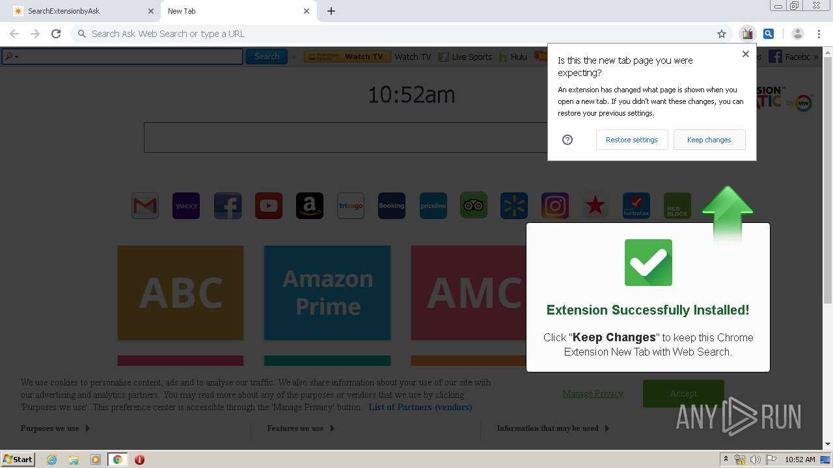Open the Facebook toolbar link
Viewport: 833px width, 468px height.
[789, 57]
